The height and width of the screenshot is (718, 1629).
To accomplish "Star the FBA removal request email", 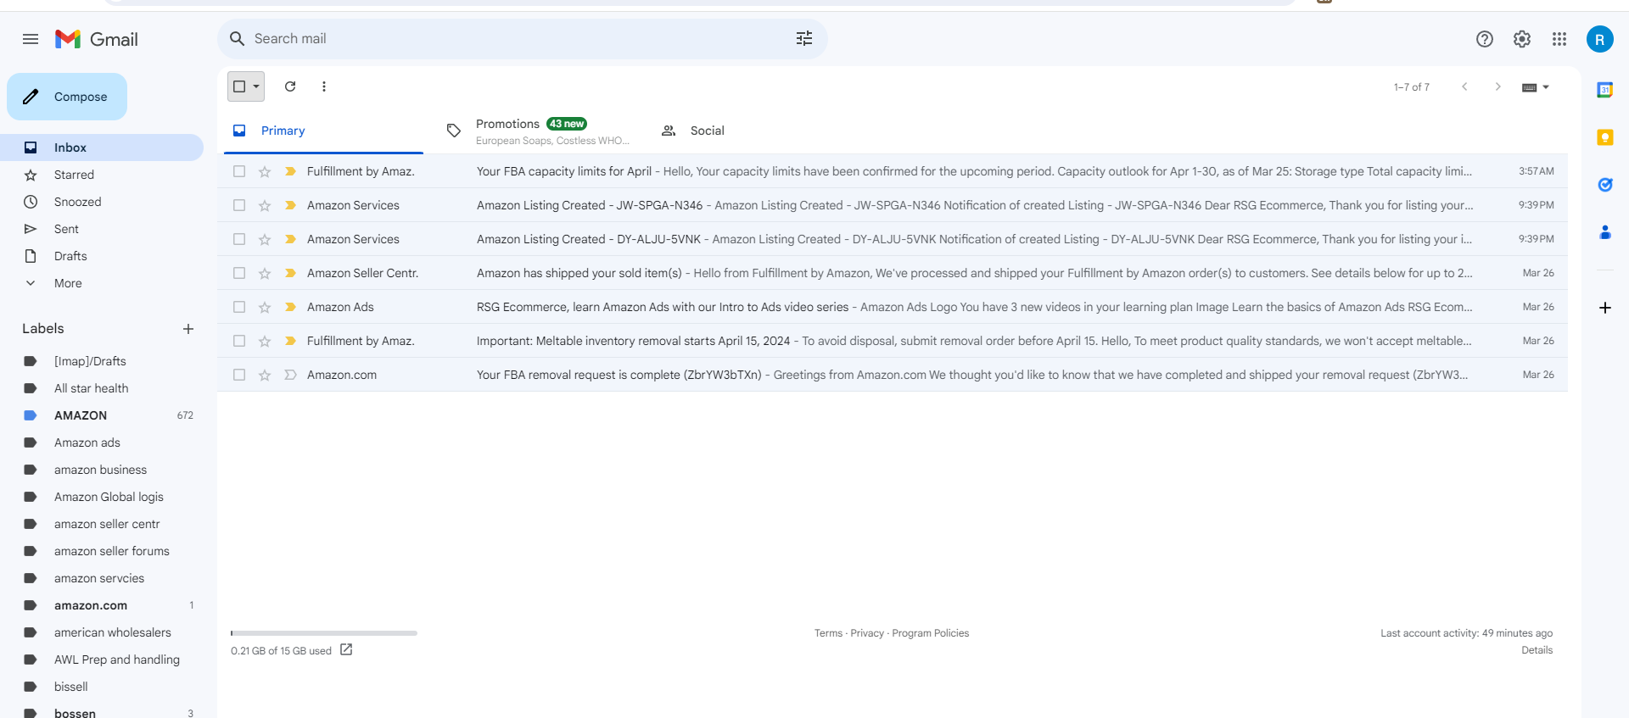I will point(265,375).
